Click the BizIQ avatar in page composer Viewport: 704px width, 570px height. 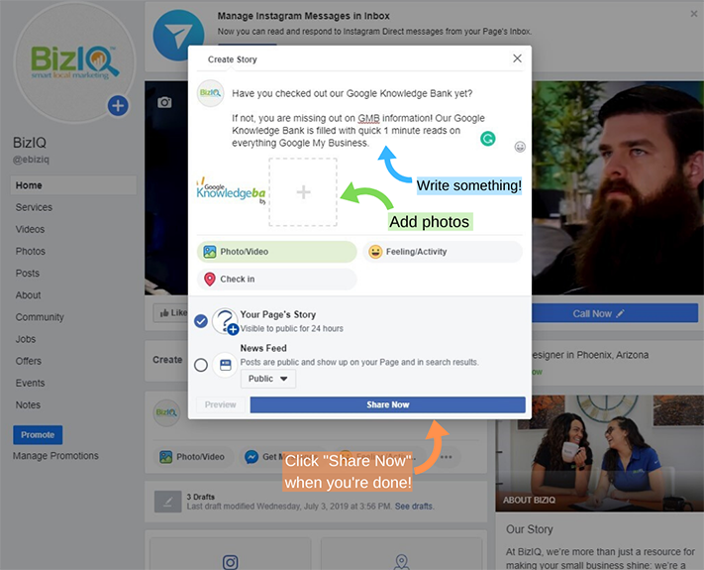(x=166, y=412)
